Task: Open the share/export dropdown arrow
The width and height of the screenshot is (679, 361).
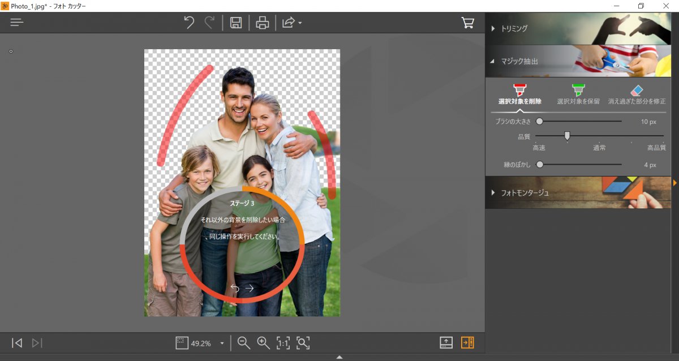Action: [300, 23]
